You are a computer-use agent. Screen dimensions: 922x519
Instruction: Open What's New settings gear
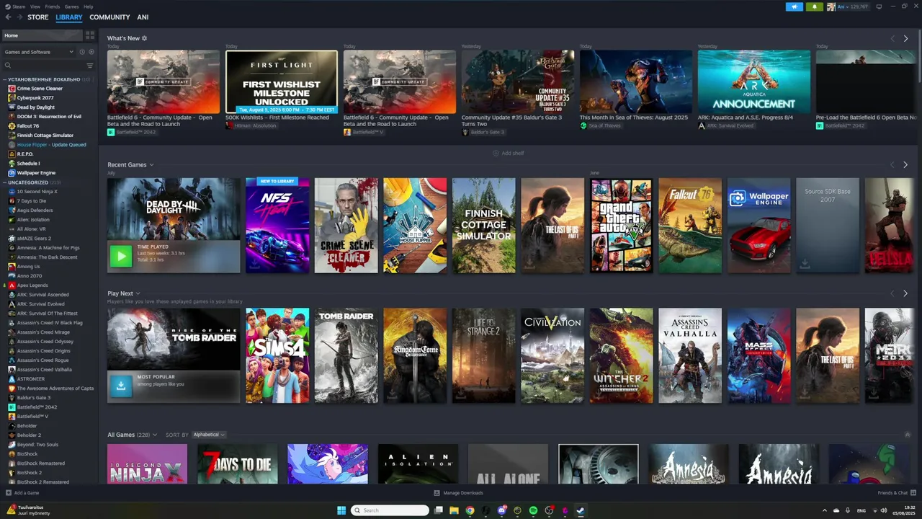tap(144, 38)
